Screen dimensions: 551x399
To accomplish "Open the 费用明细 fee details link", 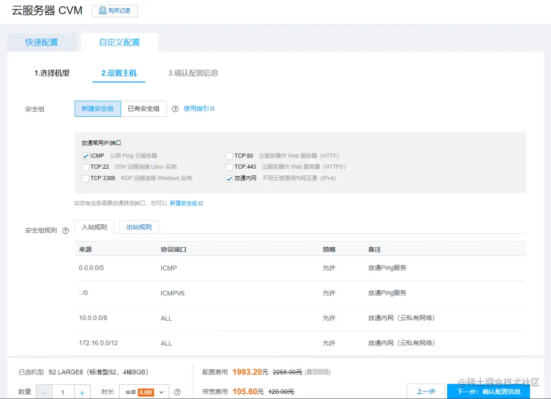I will [x=317, y=372].
